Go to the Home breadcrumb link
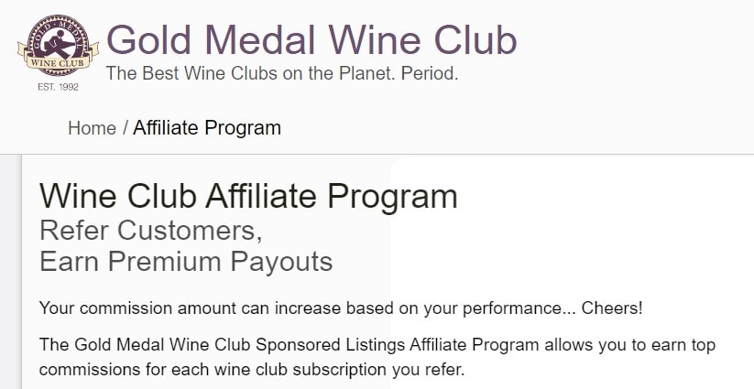Screen dimensions: 754x389 click(x=92, y=128)
